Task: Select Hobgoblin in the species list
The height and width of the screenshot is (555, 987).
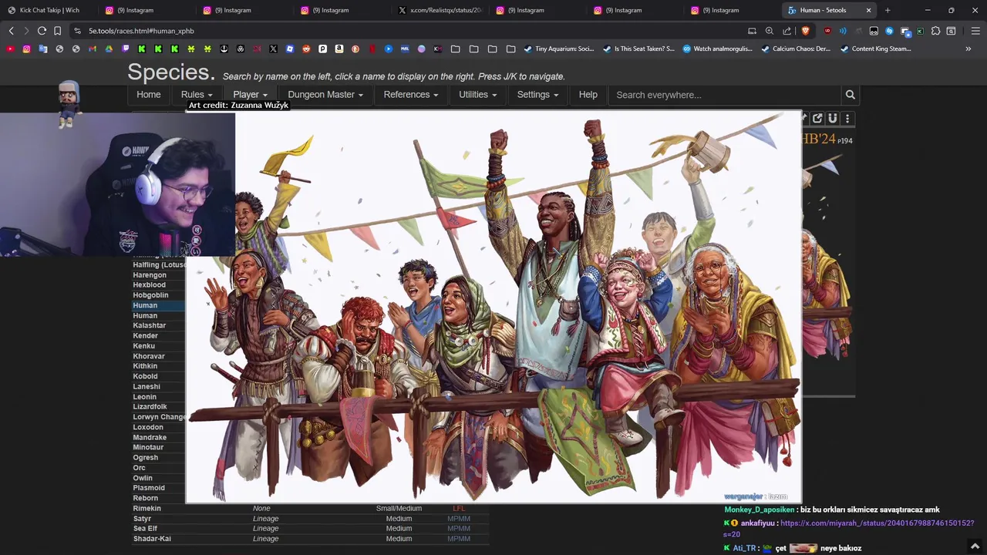Action: 150,295
